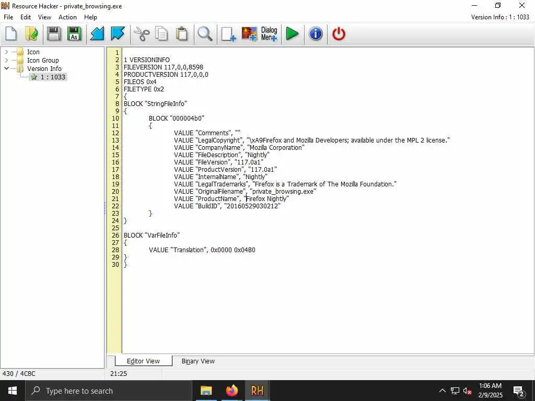
Task: Click the green Compile Script play icon
Action: 293,34
